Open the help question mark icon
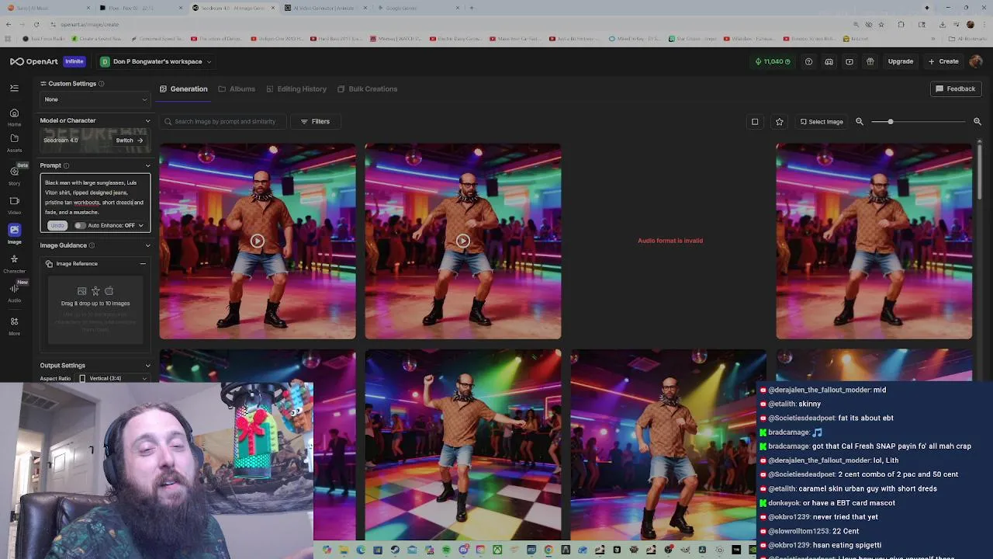993x559 pixels. 808,61
